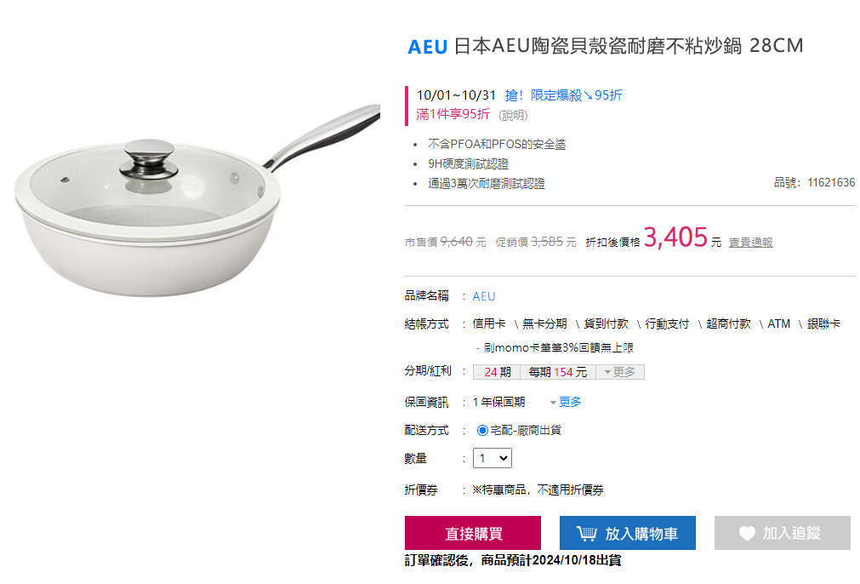Click the 每期 154 元 installment amount
This screenshot has width=860, height=584.
click(x=558, y=372)
